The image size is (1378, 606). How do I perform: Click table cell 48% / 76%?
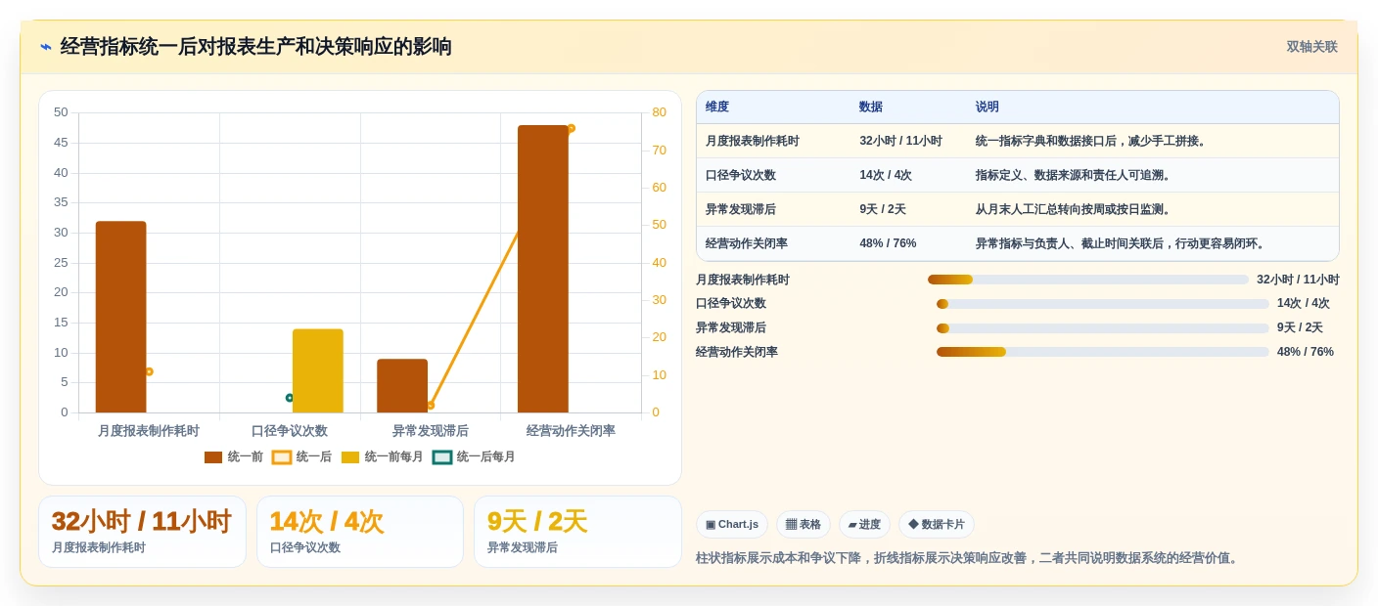click(x=888, y=243)
